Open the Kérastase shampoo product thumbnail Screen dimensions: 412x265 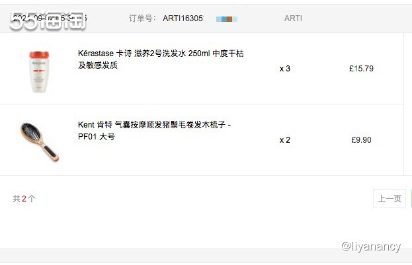click(x=39, y=71)
